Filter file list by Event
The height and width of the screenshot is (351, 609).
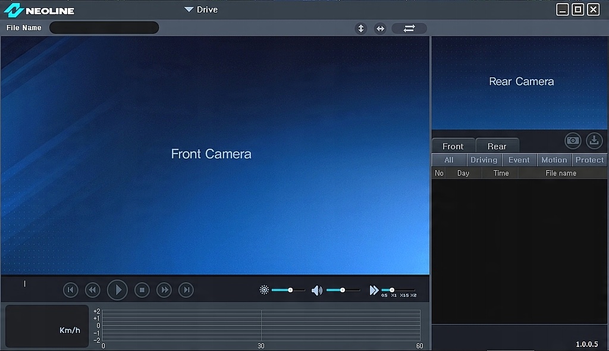click(x=519, y=160)
